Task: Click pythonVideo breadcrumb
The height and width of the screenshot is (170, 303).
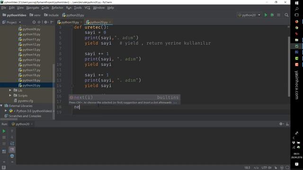Action: 14,15
